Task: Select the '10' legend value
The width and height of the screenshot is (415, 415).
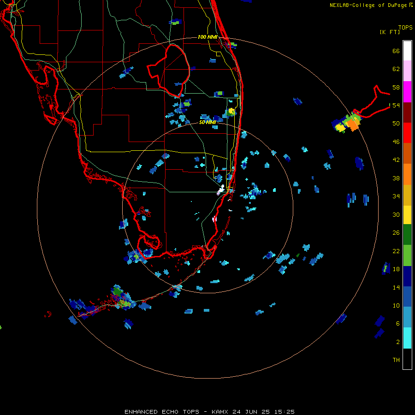Action: (x=396, y=305)
